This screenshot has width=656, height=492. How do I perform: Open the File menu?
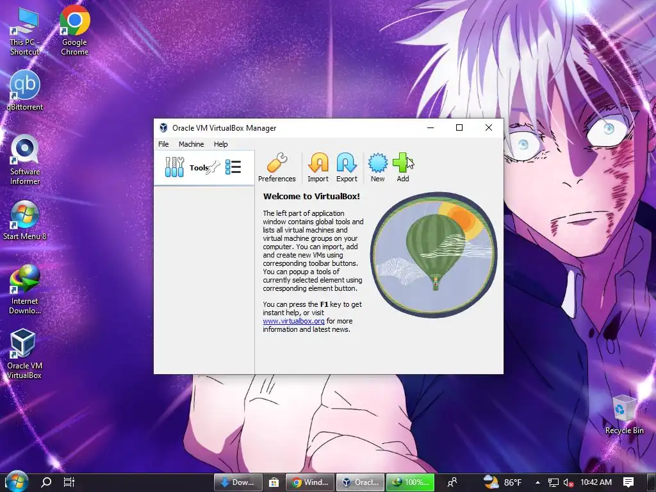click(x=163, y=144)
